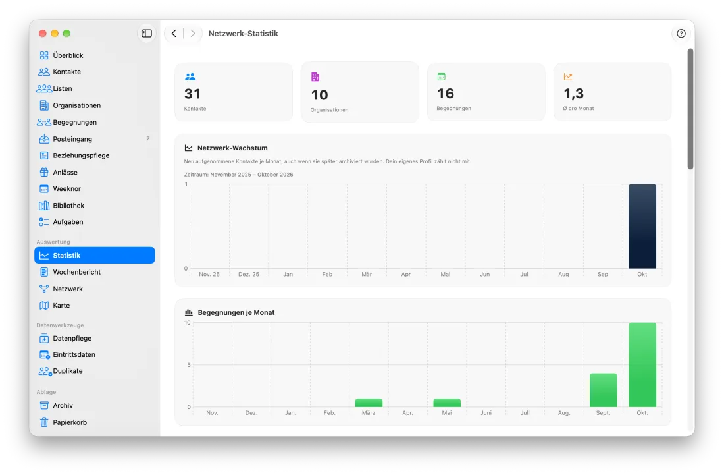Click the vertical scrollbar thumb
The image size is (724, 475).
[x=690, y=109]
